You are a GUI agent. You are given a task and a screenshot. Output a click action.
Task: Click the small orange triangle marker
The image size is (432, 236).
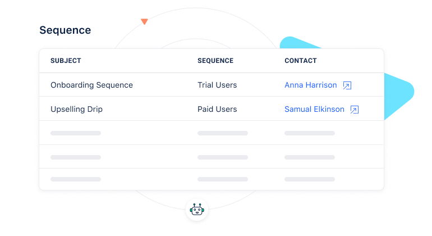pyautogui.click(x=144, y=22)
